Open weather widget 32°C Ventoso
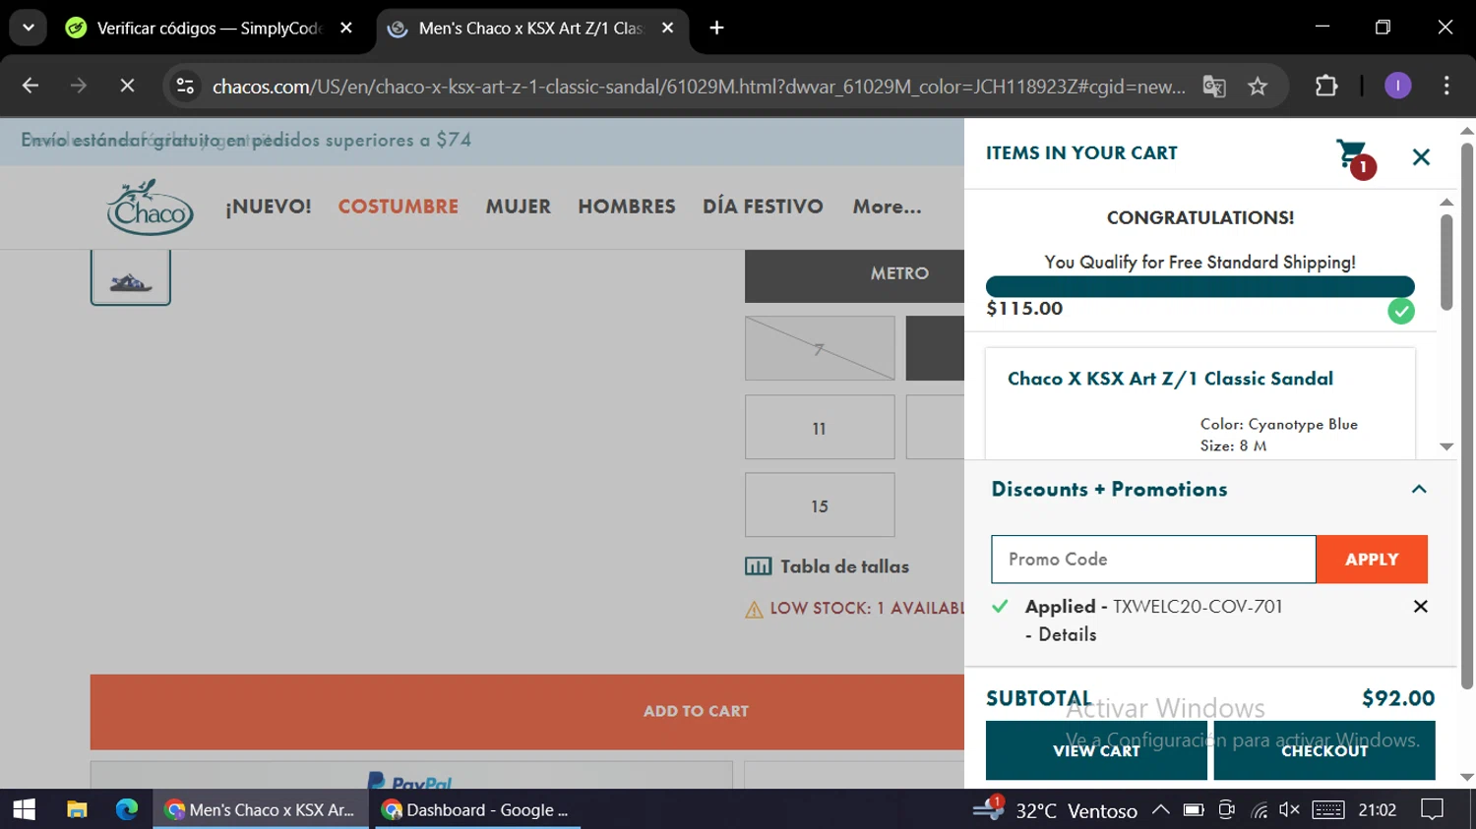 (1055, 810)
